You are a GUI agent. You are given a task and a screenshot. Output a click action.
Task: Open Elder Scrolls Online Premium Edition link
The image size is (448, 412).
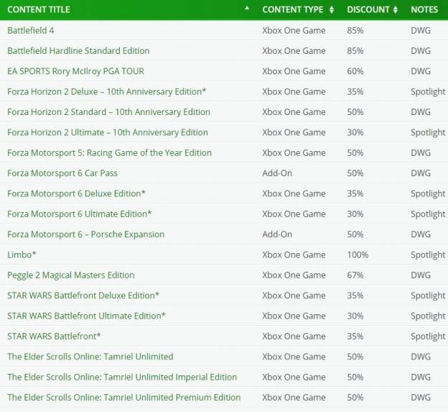pos(124,398)
